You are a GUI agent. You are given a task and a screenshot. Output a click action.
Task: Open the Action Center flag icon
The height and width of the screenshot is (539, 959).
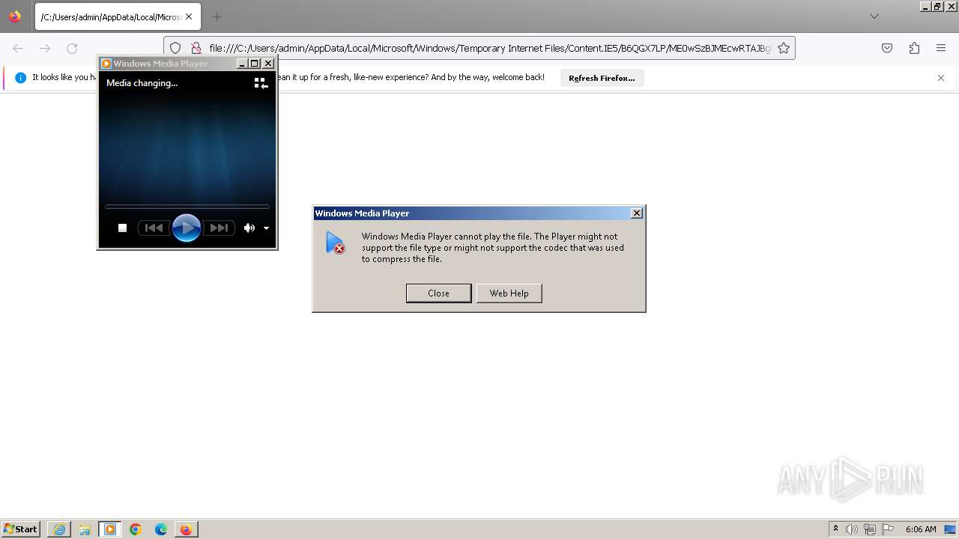point(888,529)
